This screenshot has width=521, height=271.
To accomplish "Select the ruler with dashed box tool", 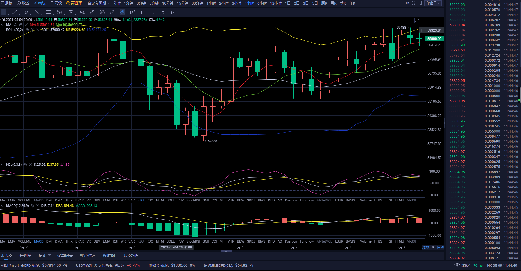I will point(92,12).
